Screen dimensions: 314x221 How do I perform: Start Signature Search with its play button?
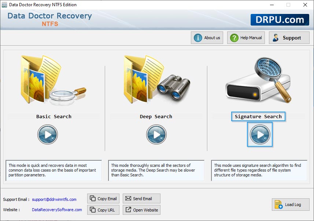260,134
